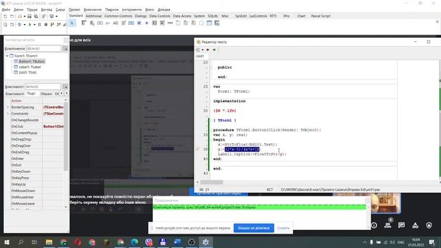
Task: Click the properties filter funnel button
Action: click(x=65, y=87)
